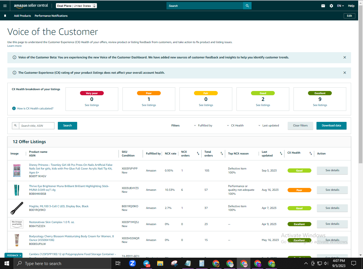363x269 pixels.
Task: Open the hamburger navigation menu
Action: [x=5, y=6]
